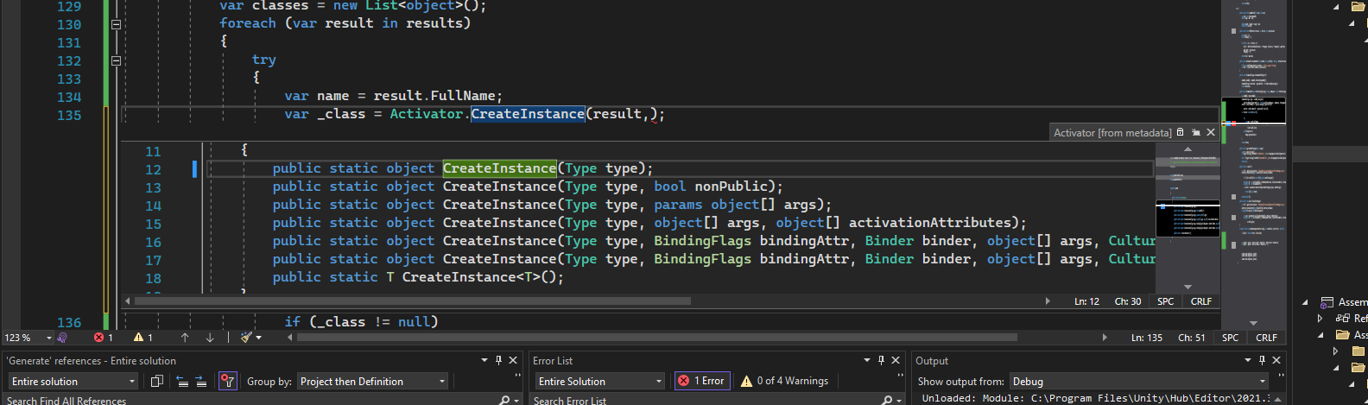Pin the Output panel

1262,360
